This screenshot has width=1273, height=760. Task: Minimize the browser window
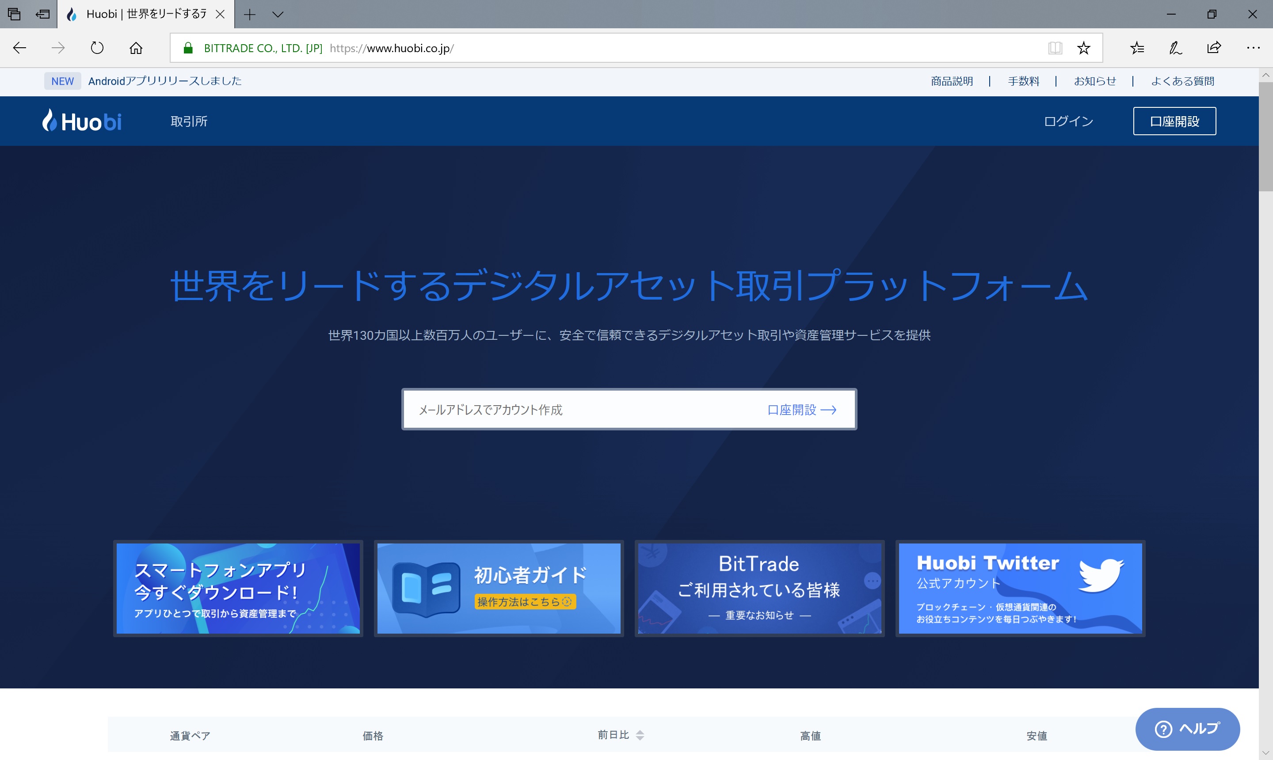click(x=1171, y=14)
